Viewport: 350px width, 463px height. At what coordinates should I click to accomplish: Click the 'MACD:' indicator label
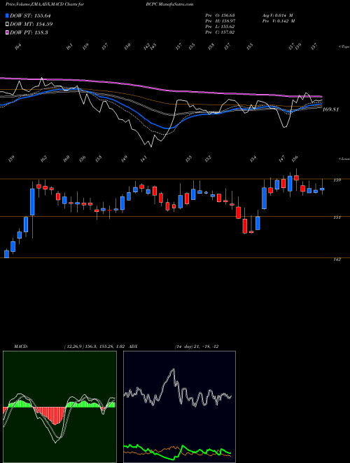[22, 346]
